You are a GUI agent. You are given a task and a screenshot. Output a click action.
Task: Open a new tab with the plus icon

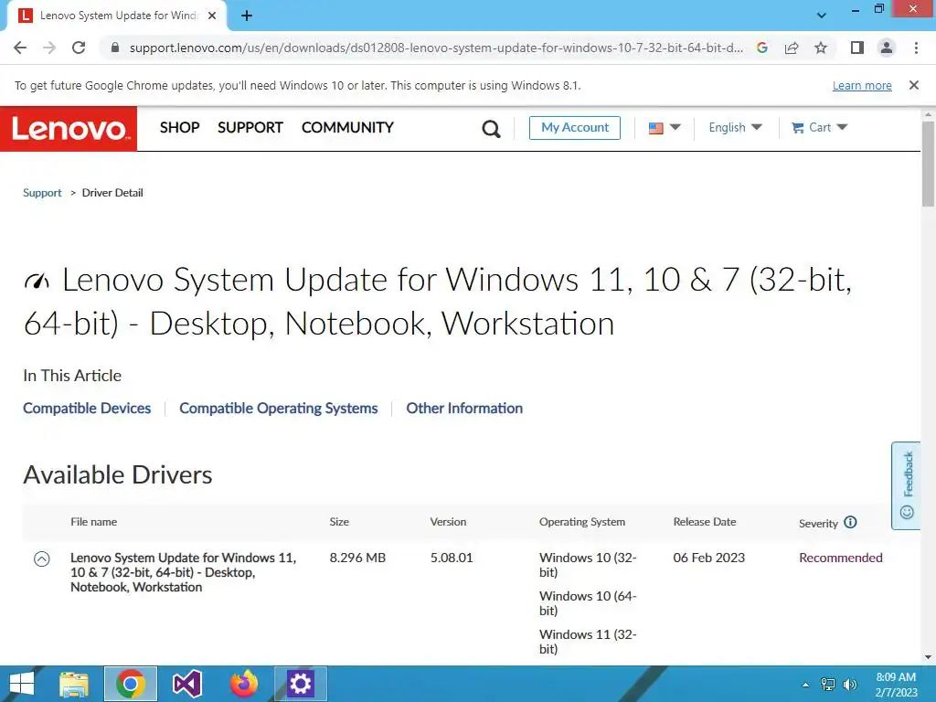click(247, 16)
